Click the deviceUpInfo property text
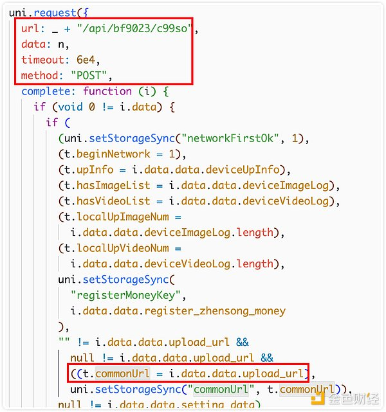The image size is (386, 412). click(243, 170)
